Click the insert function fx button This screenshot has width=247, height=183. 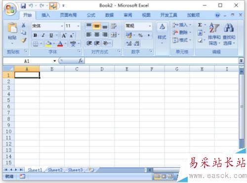81,61
